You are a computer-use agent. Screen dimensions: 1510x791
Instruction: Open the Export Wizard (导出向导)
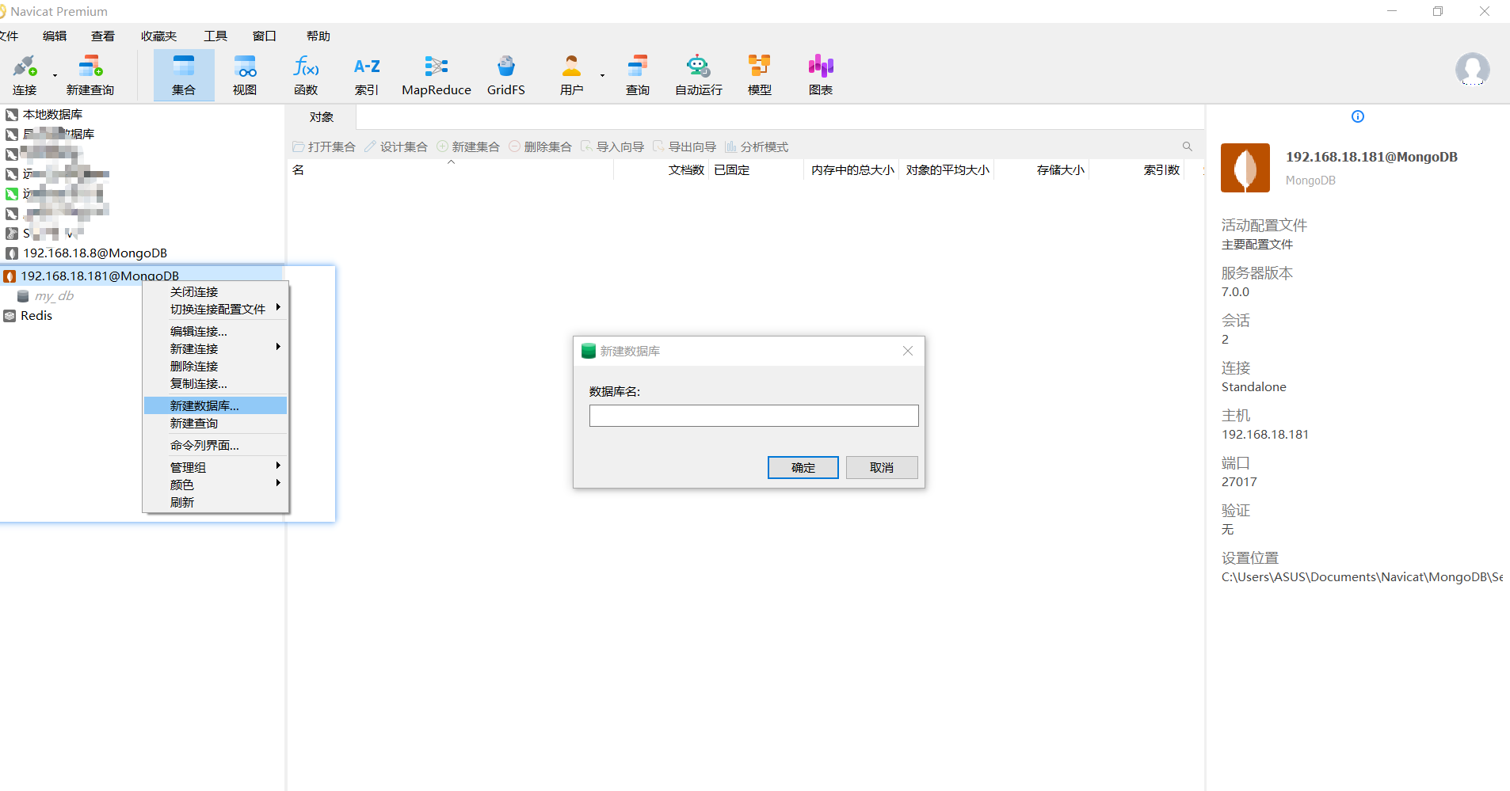click(684, 146)
